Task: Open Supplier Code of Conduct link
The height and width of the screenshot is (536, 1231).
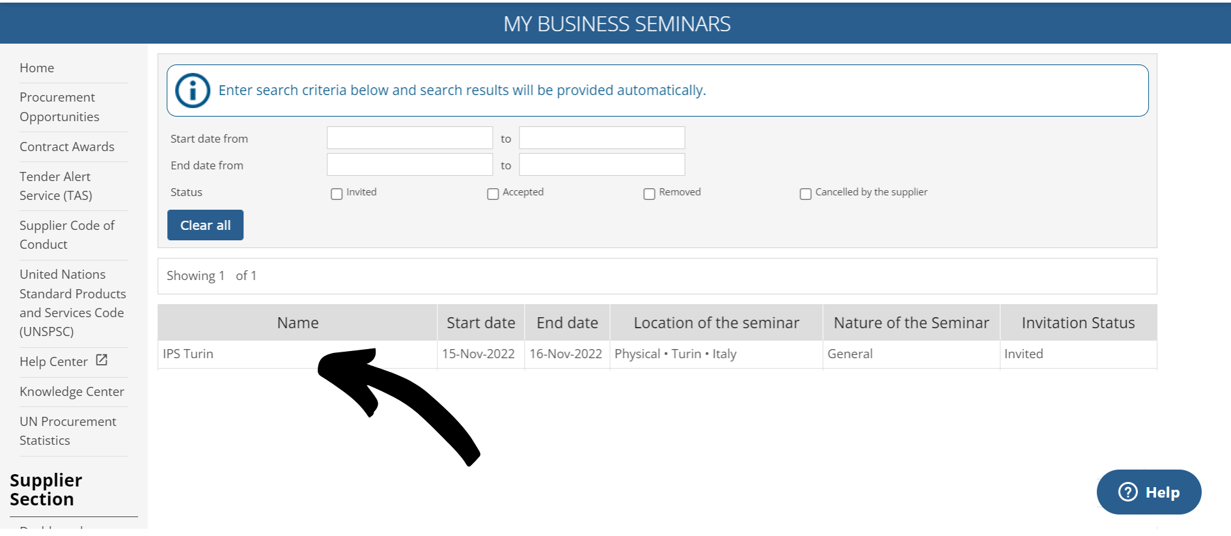Action: tap(67, 234)
